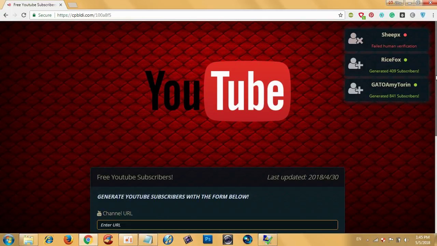The image size is (437, 246).
Task: Open the Grammarly extension
Action: 392,15
